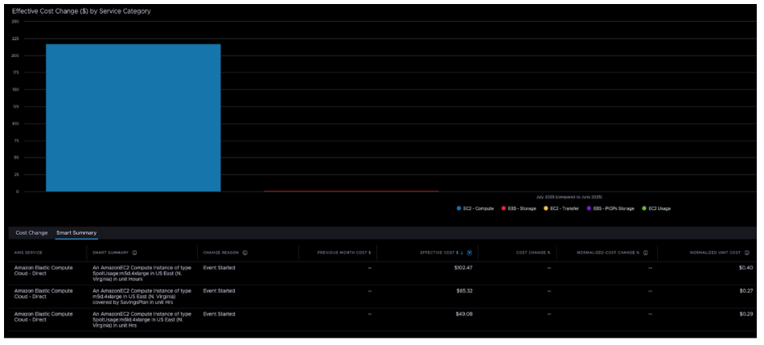Toggle the EBS - PIOPs Storage legend entry

610,208
